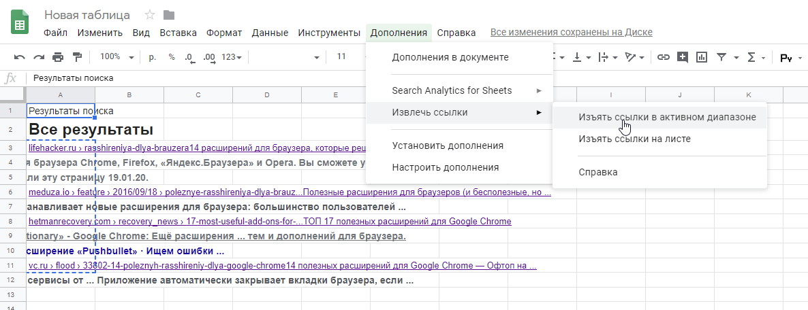This screenshot has width=808, height=310.
Task: Expand the functions dropdown arrow
Action: tap(764, 58)
